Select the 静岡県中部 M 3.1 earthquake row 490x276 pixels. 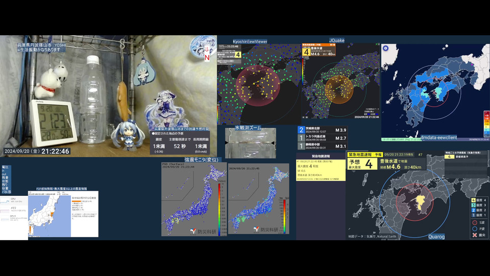322,146
